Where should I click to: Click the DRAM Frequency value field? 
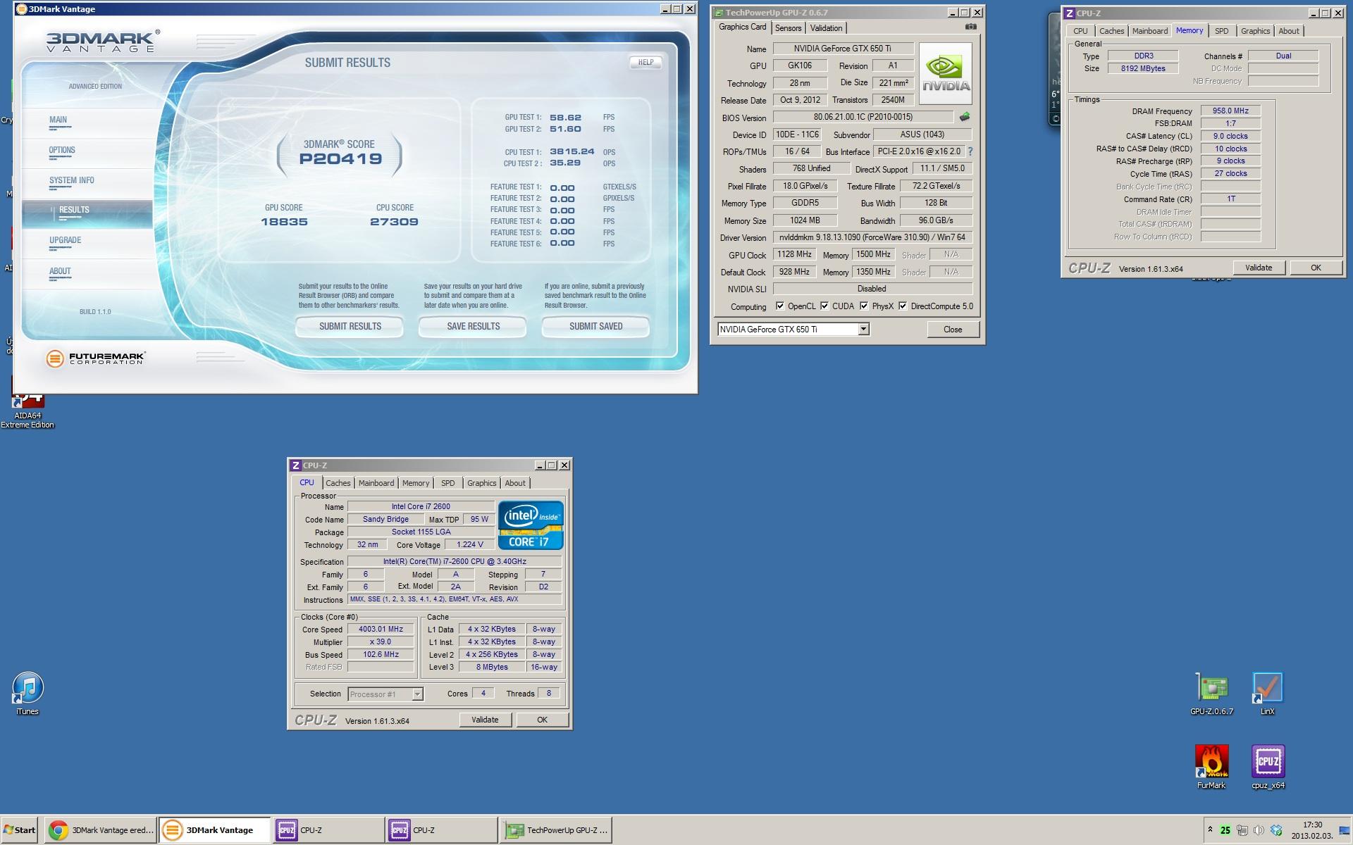point(1230,111)
